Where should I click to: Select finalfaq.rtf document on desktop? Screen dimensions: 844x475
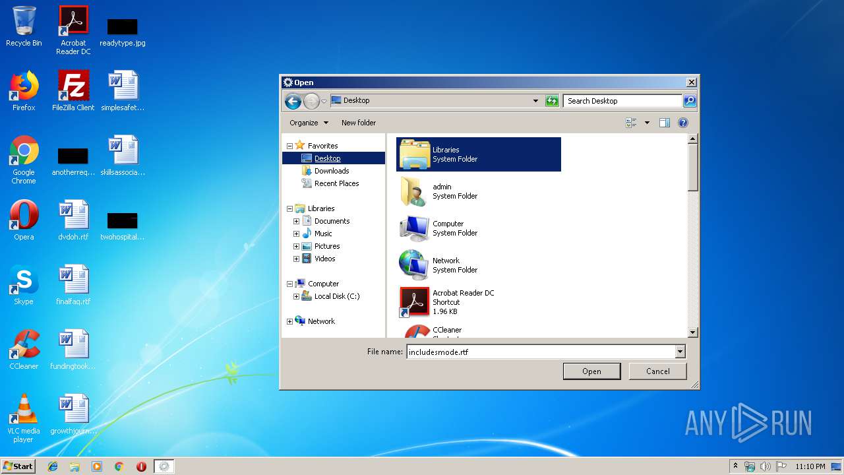click(73, 285)
